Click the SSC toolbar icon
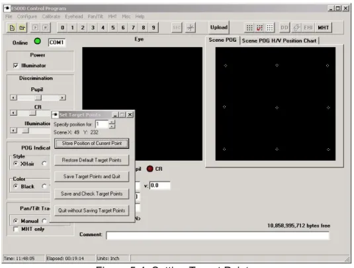Image resolution: width=354 pixels, height=268 pixels. tap(177, 28)
